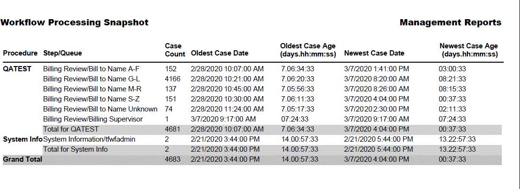The height and width of the screenshot is (189, 520).
Task: Select the grand total count 4683
Action: (172, 159)
